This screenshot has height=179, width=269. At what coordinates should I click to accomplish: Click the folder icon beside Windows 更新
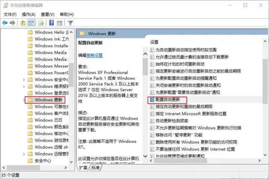[x=30, y=100]
